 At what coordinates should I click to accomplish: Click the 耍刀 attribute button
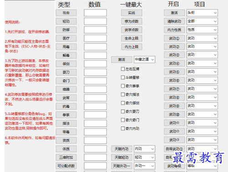coord(66,72)
